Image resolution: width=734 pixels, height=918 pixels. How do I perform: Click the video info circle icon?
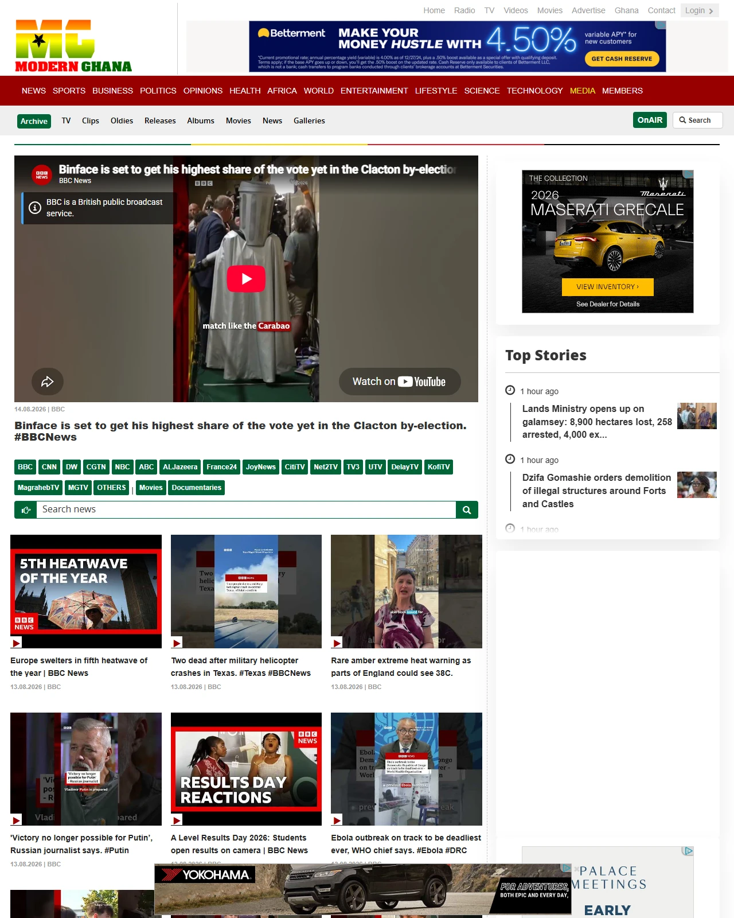click(35, 208)
